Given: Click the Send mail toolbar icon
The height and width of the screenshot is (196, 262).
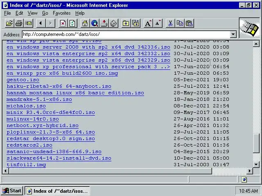Looking at the screenshot, I should (29, 23).
